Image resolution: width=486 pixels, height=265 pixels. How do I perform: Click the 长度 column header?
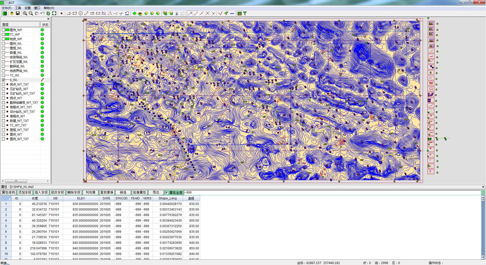[x=35, y=198]
